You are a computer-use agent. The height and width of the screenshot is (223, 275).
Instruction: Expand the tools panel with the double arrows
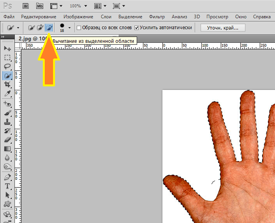tap(3, 37)
